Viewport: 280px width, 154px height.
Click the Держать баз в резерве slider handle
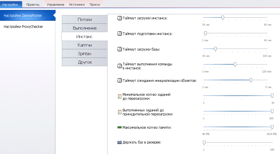coord(204,143)
